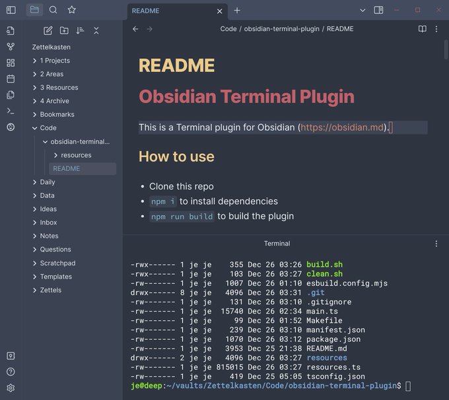Click obsidian-terminal-plugin in breadcrumb
This screenshot has height=400, width=449.
click(281, 29)
